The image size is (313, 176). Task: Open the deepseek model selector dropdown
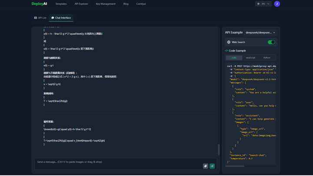click(x=260, y=33)
